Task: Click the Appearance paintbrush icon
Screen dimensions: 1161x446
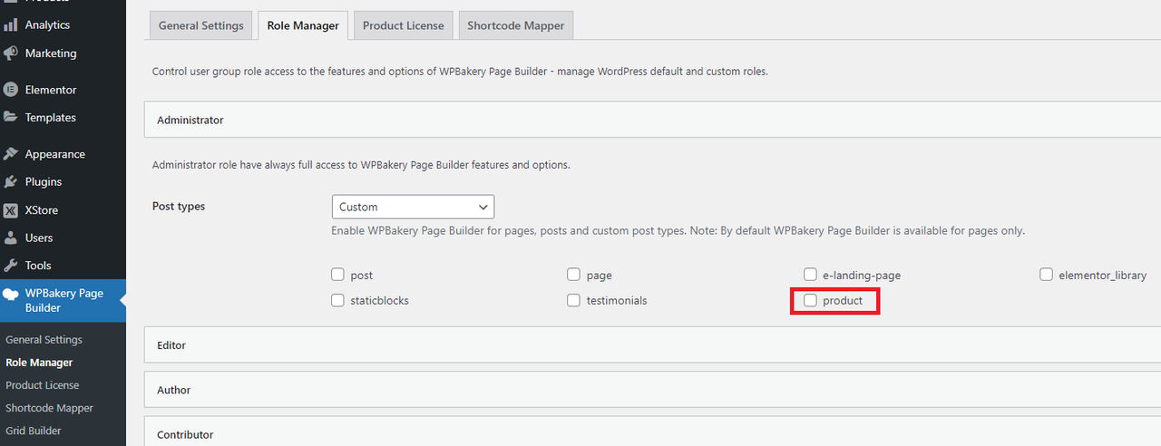Action: (11, 154)
